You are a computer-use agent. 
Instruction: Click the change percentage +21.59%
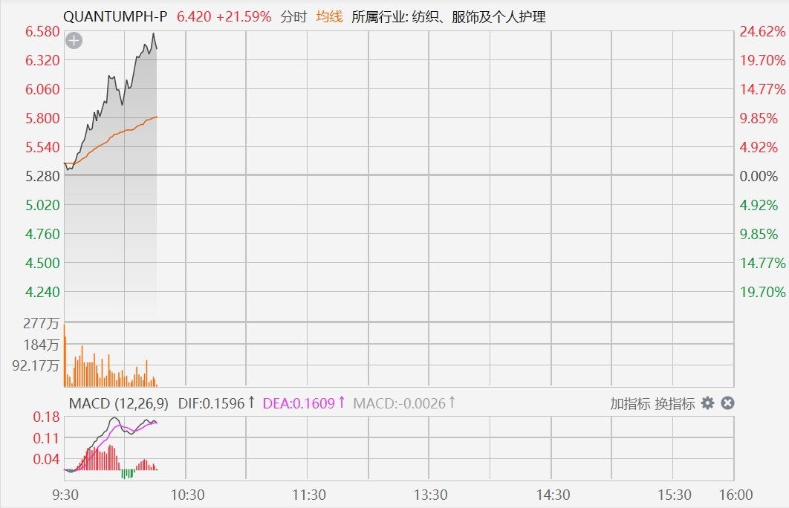[244, 16]
